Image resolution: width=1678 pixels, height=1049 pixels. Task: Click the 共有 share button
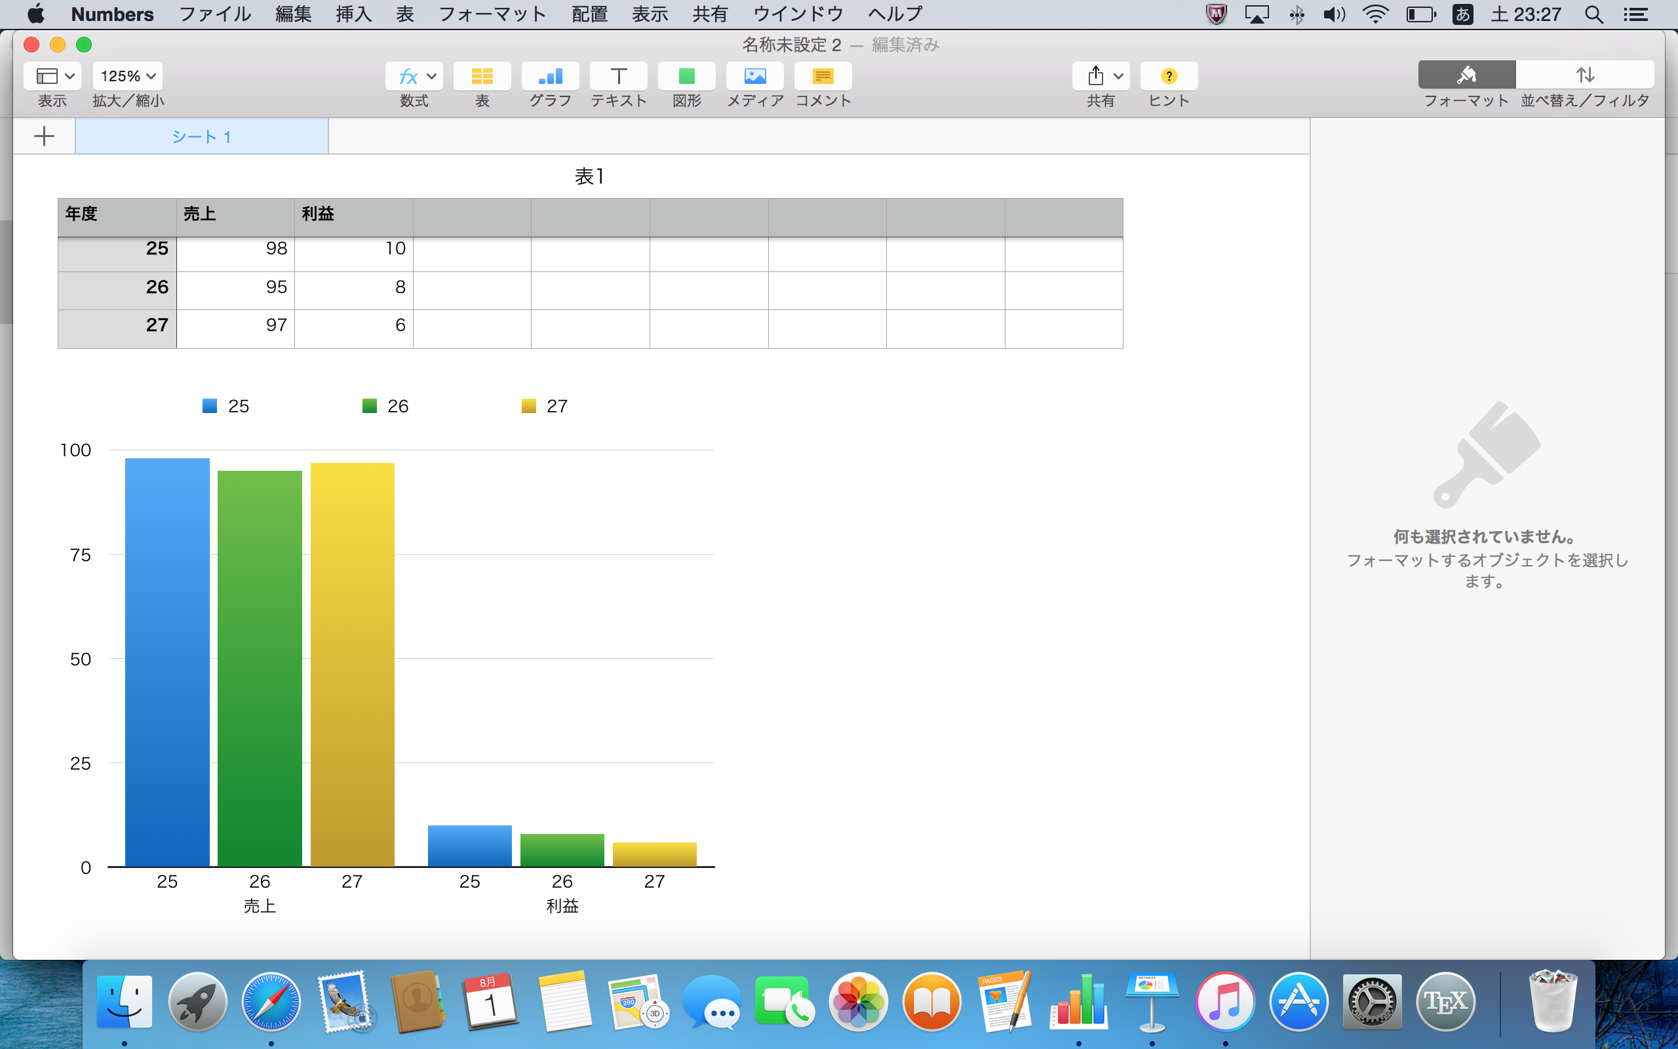(1100, 76)
